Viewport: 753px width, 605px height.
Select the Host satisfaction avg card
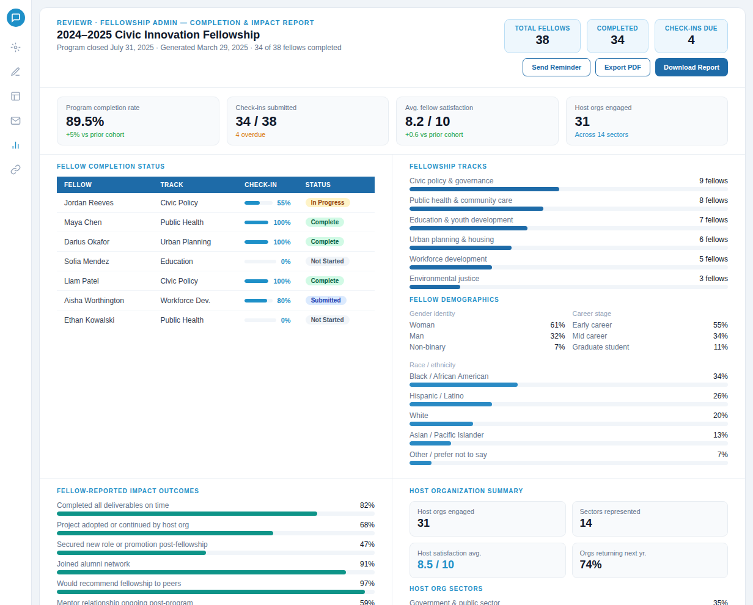coord(487,560)
